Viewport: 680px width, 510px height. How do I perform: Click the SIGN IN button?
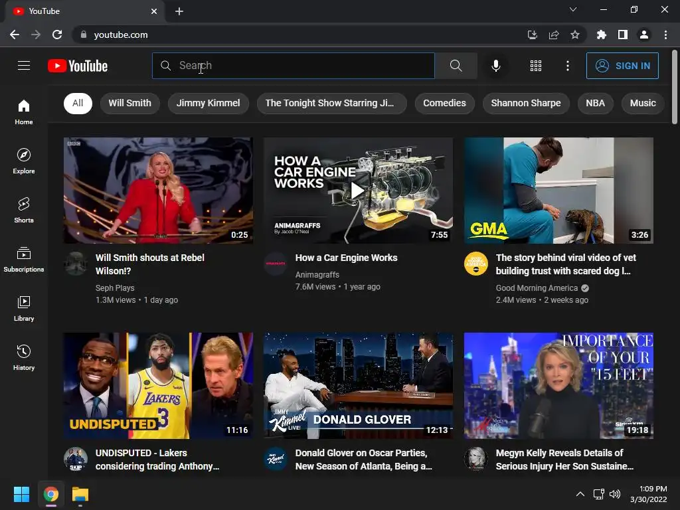pos(622,66)
